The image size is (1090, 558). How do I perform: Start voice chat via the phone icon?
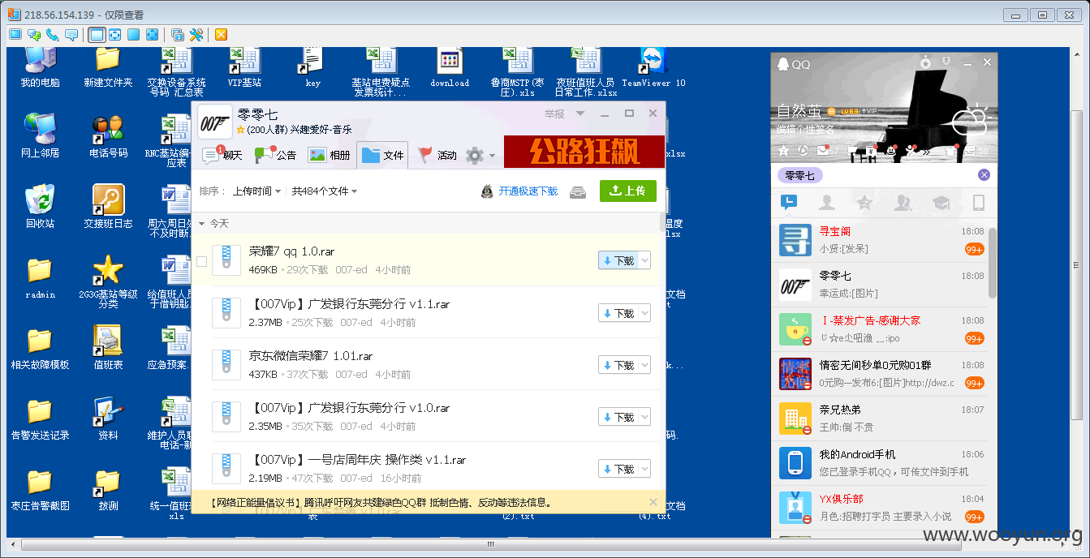[53, 34]
